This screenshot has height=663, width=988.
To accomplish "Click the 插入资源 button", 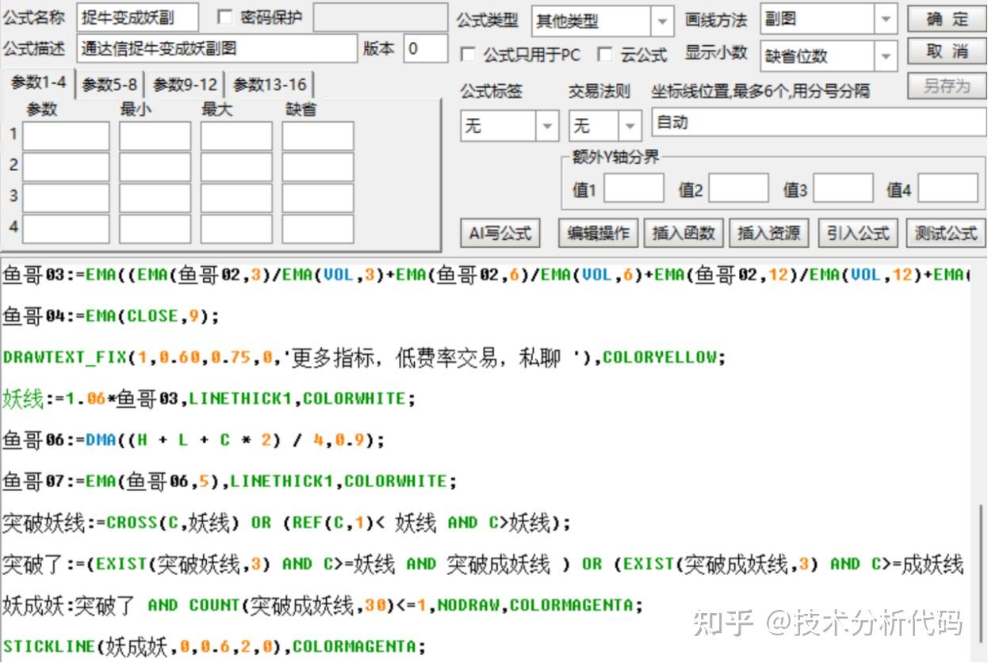I will tap(769, 233).
